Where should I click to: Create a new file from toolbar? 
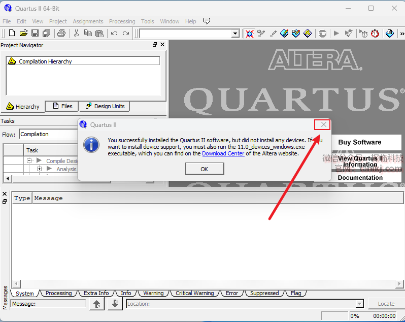point(12,34)
